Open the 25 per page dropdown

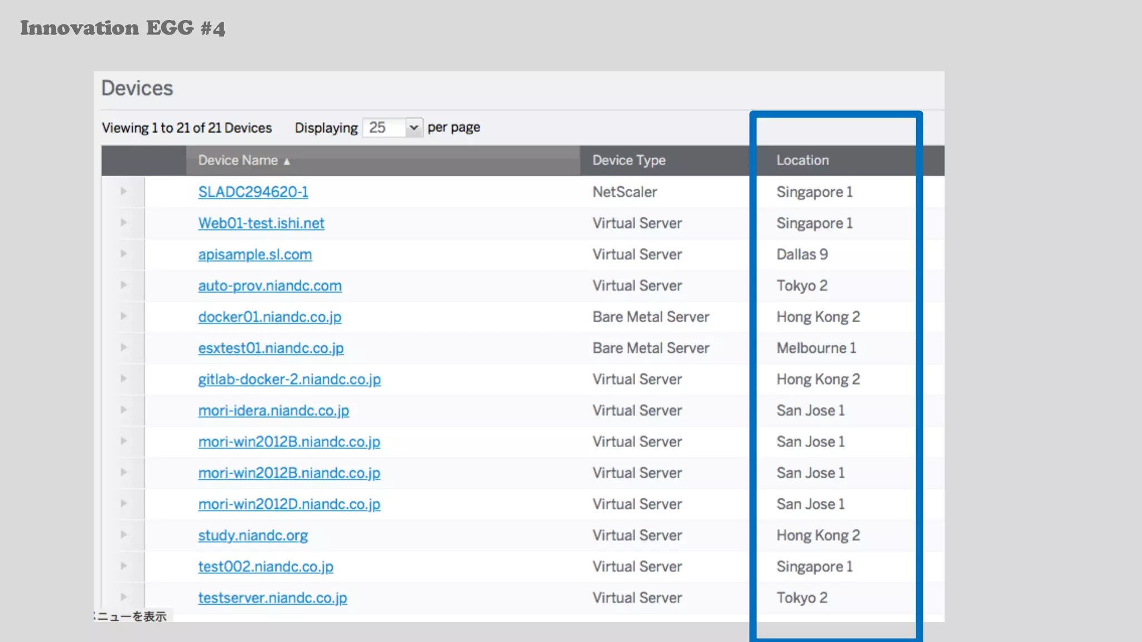tap(393, 128)
